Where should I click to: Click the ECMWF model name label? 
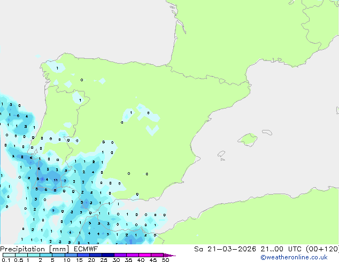pyautogui.click(x=86, y=249)
